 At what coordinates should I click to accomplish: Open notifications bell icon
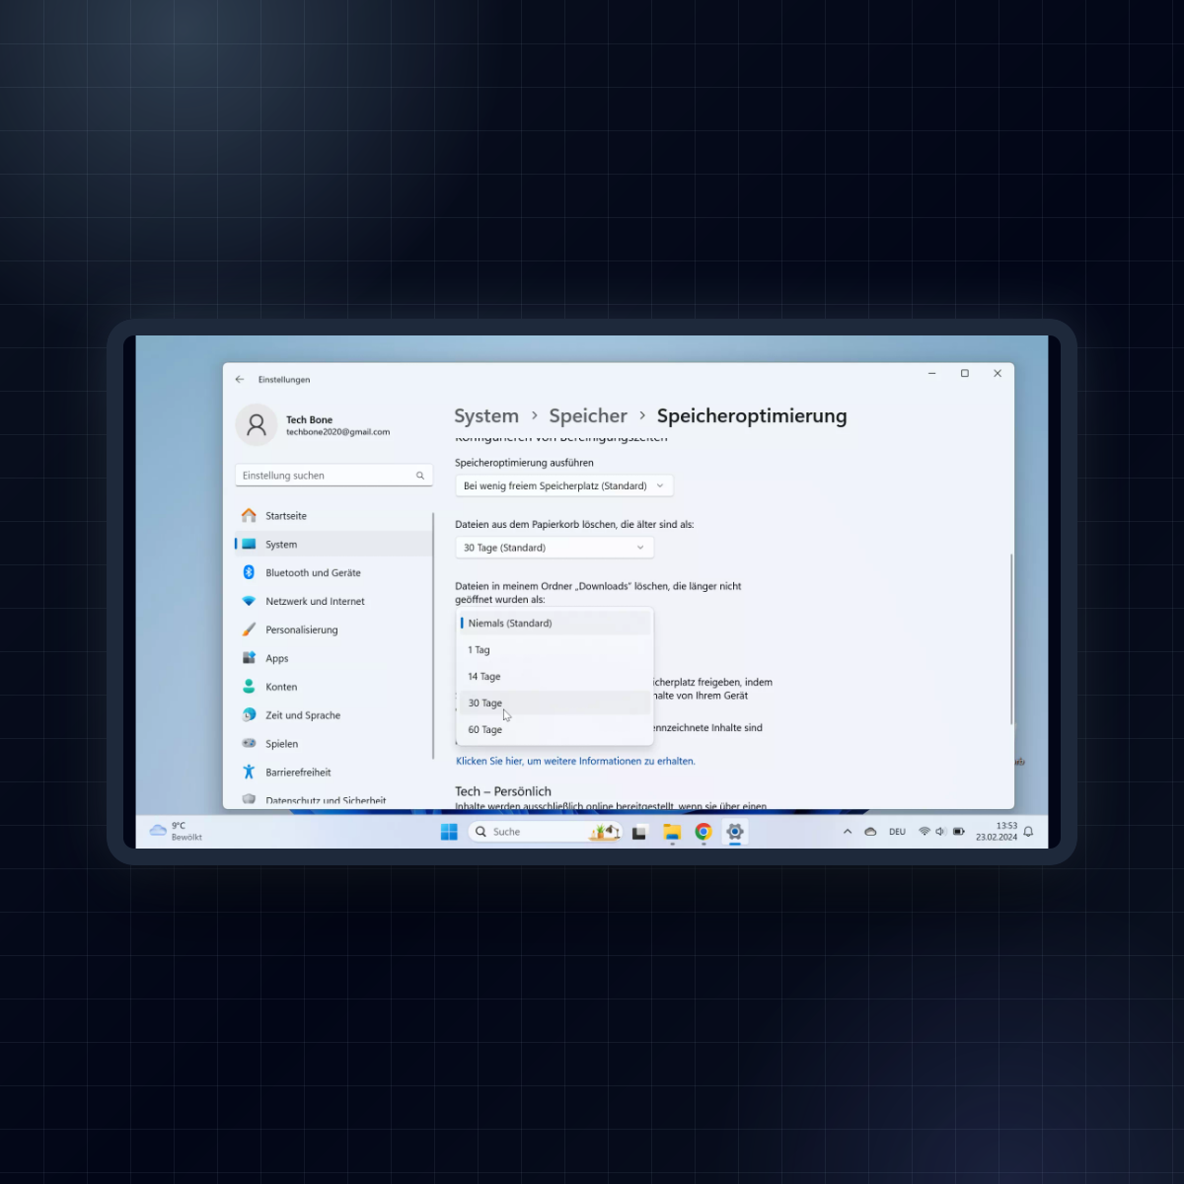pos(1028,832)
